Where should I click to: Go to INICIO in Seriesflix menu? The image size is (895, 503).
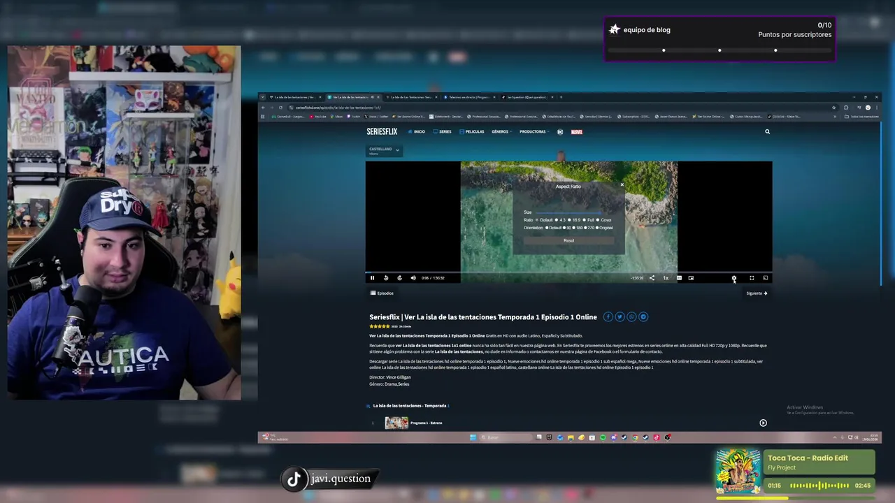417,131
